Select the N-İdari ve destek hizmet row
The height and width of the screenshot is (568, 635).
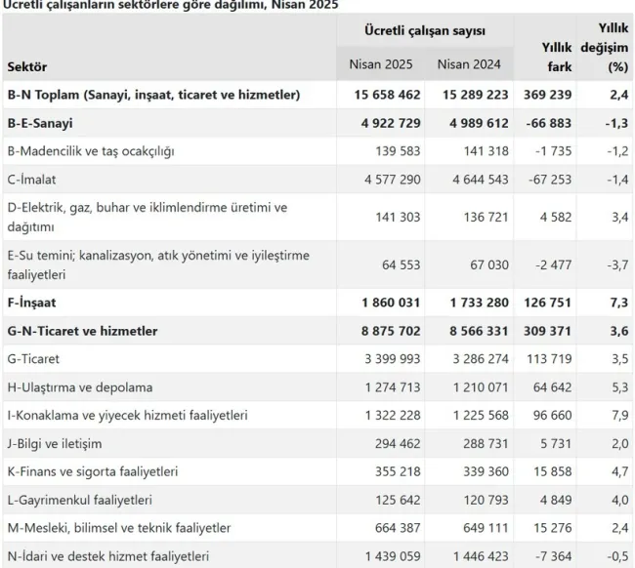coord(317,556)
